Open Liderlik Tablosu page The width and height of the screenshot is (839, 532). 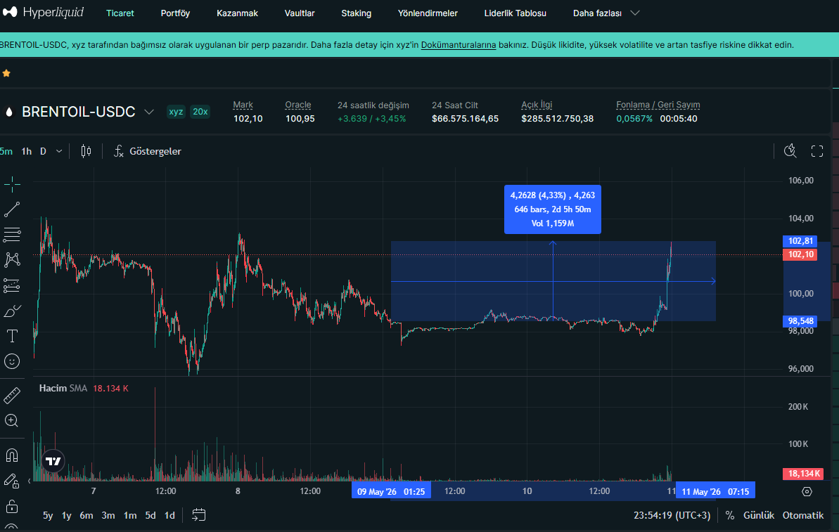(515, 13)
